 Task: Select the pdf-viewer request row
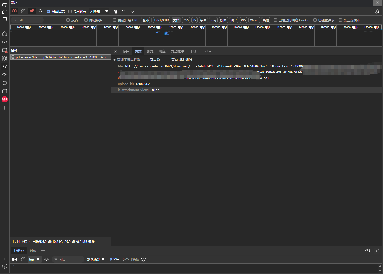pos(60,57)
